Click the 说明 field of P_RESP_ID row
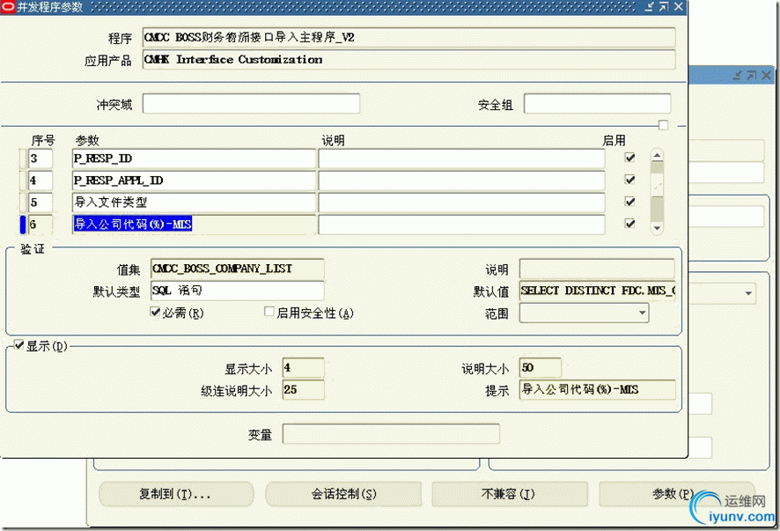Screen dimensions: 780x531 pyautogui.click(x=461, y=159)
